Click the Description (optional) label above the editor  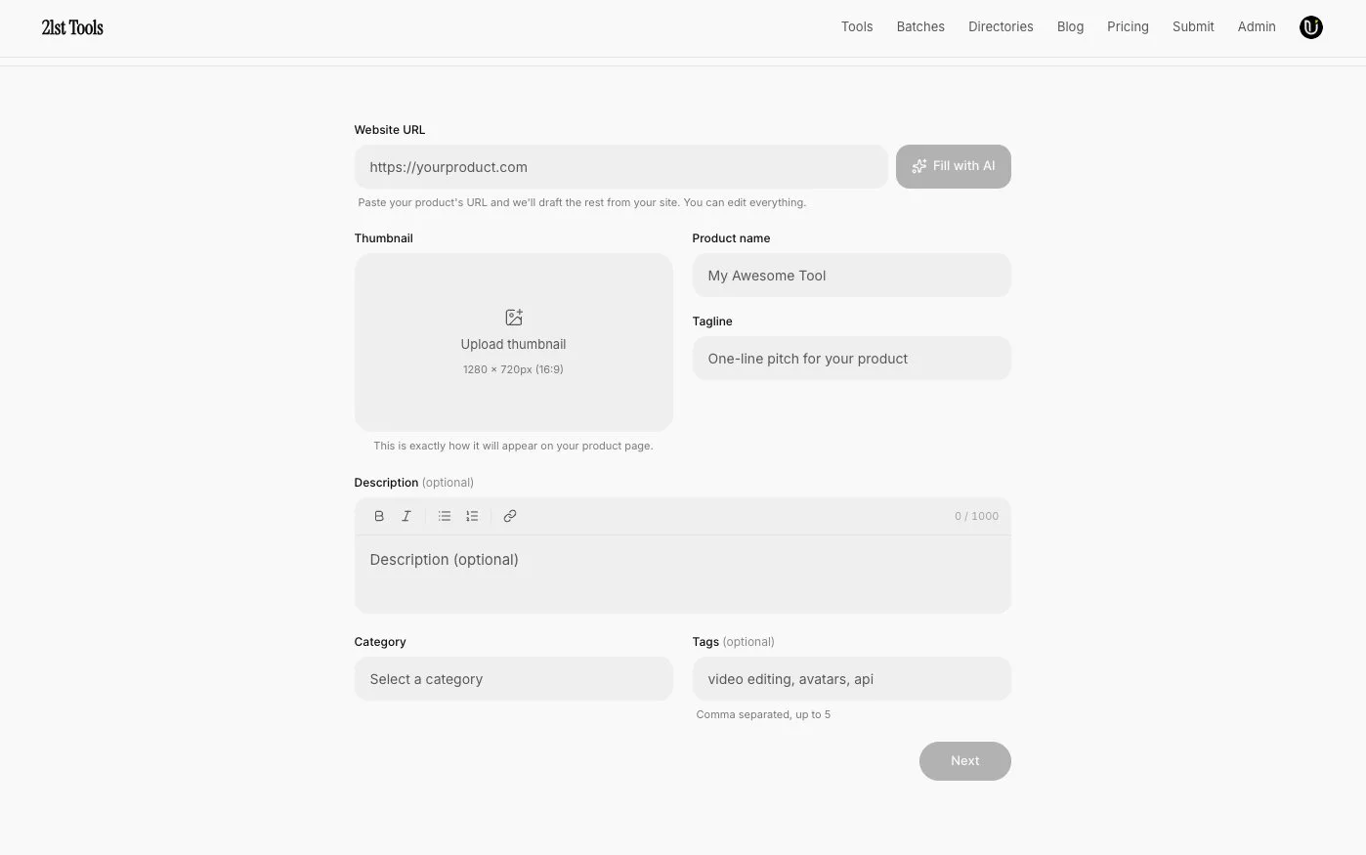(414, 483)
